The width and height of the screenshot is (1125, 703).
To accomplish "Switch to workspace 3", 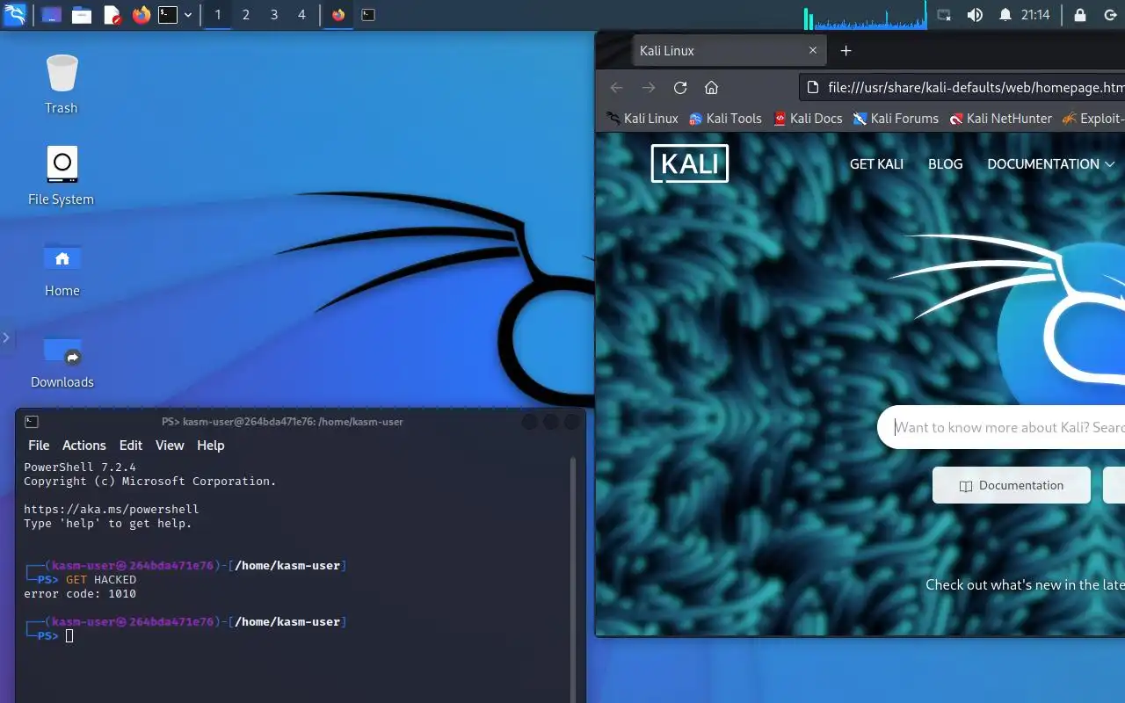I will tap(274, 15).
